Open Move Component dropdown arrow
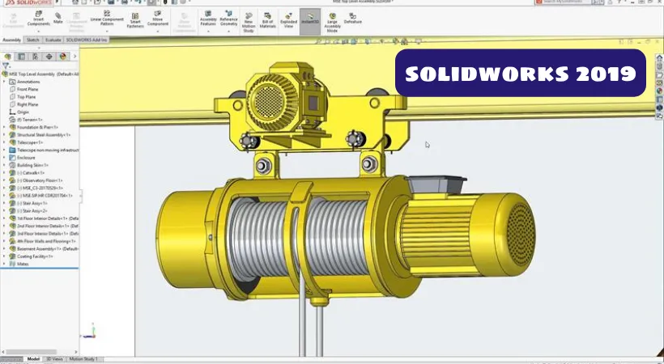664x364 pixels. point(158,32)
